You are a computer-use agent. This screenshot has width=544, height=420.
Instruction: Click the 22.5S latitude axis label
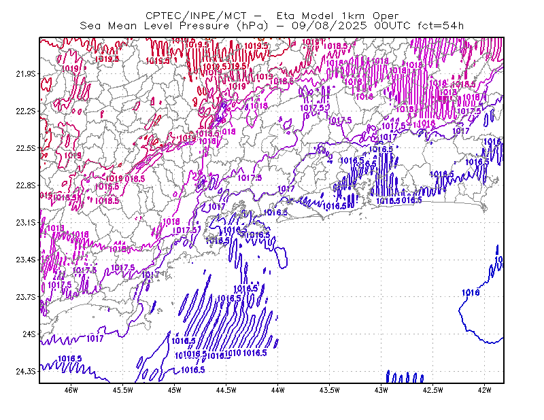click(x=26, y=148)
